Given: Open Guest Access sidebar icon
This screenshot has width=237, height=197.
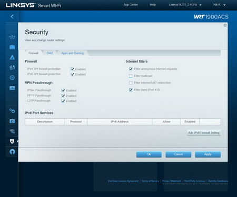Looking at the screenshot, I should point(12,47).
